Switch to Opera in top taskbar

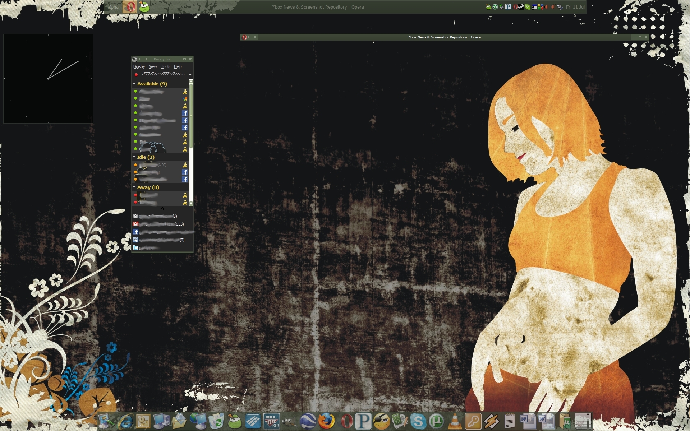[130, 7]
